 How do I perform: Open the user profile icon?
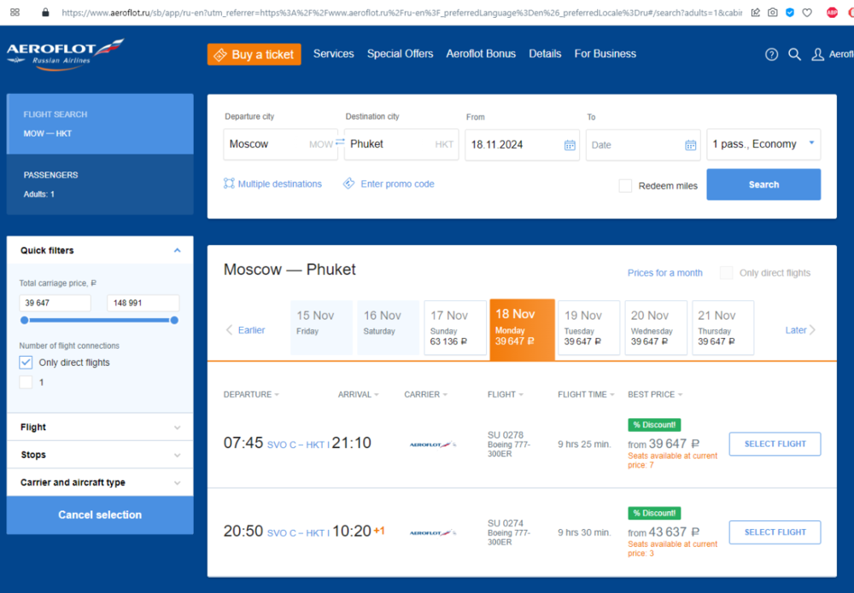(817, 55)
